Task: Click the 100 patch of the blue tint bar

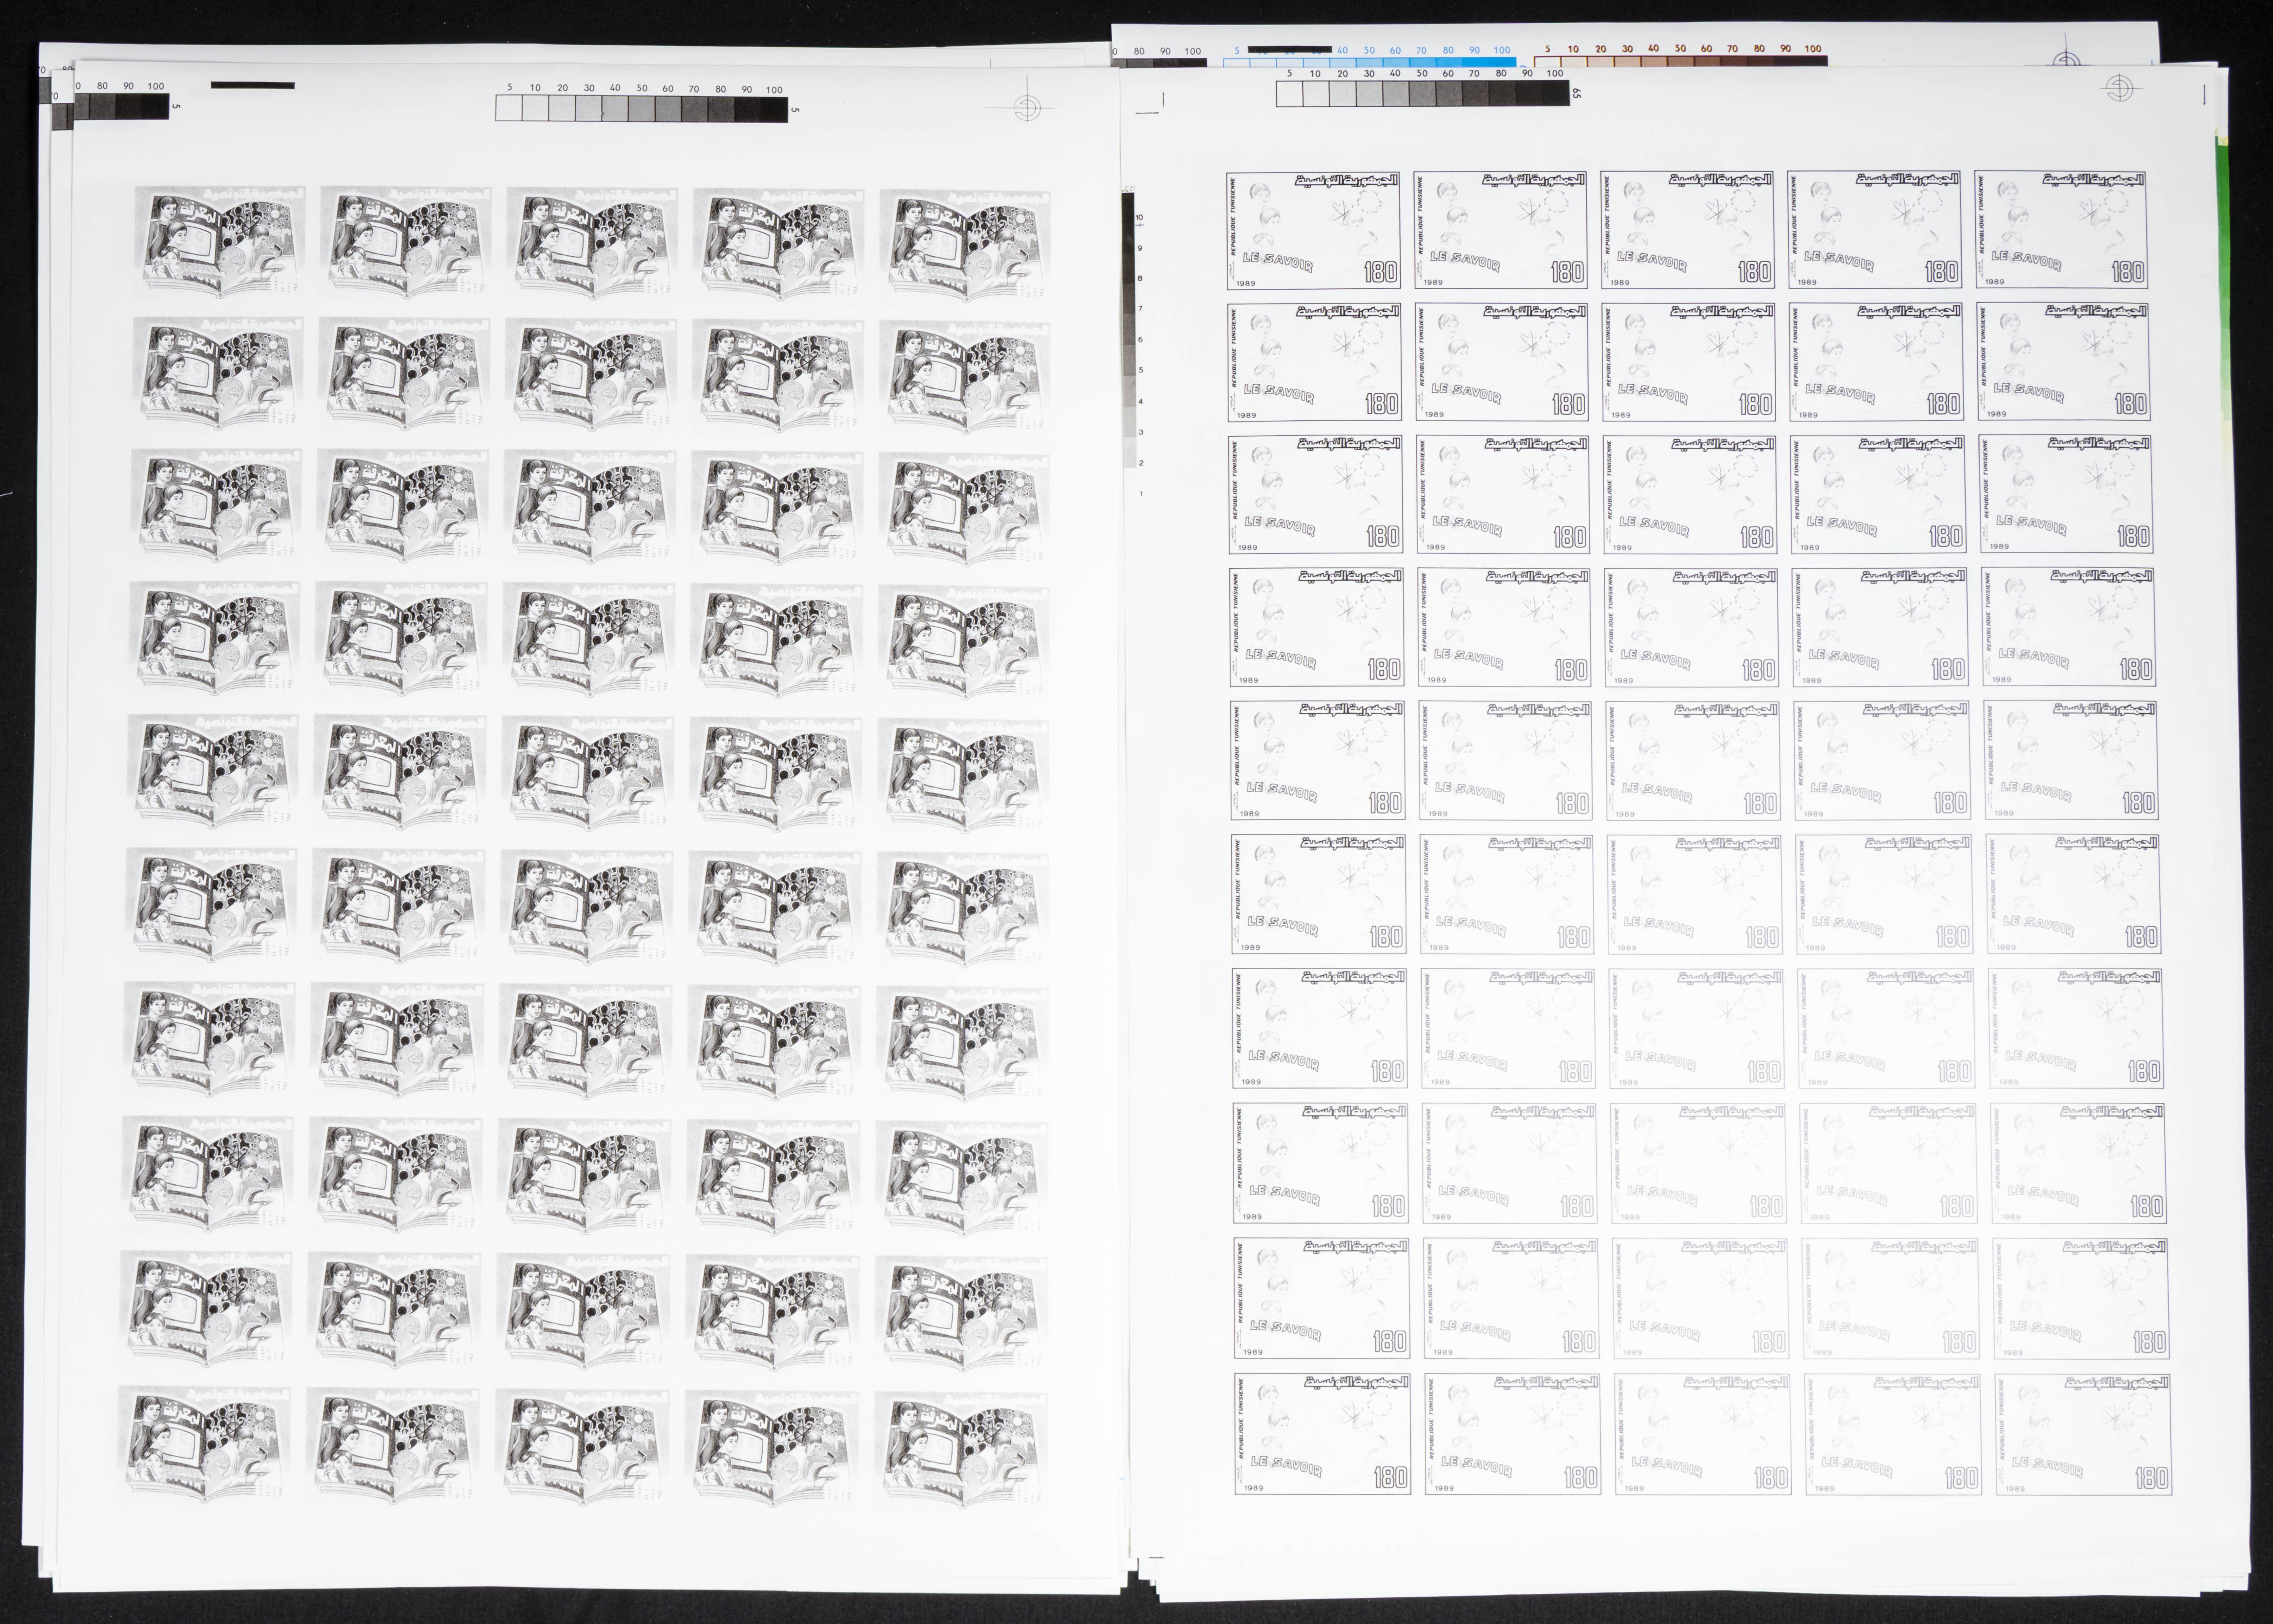Action: tap(1502, 62)
